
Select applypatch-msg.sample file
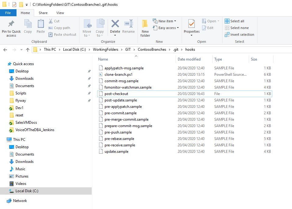(x=184, y=68)
